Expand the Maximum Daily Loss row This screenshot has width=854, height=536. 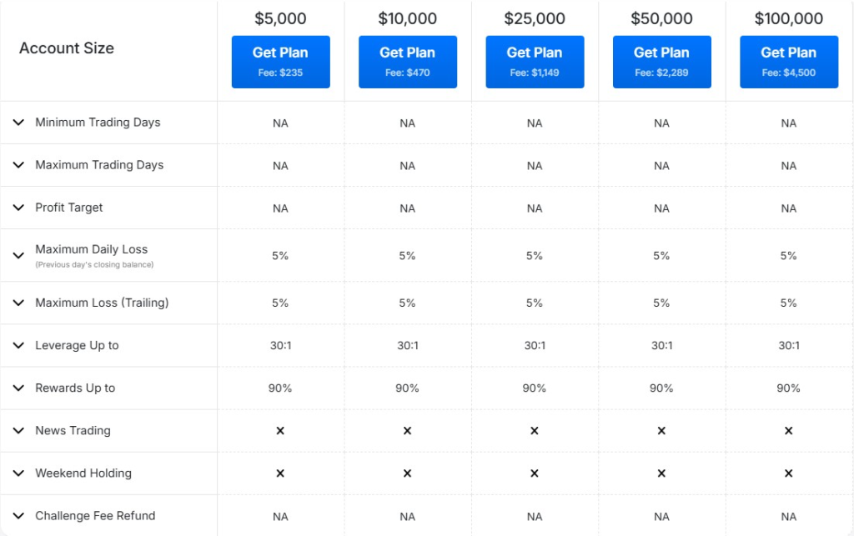18,255
